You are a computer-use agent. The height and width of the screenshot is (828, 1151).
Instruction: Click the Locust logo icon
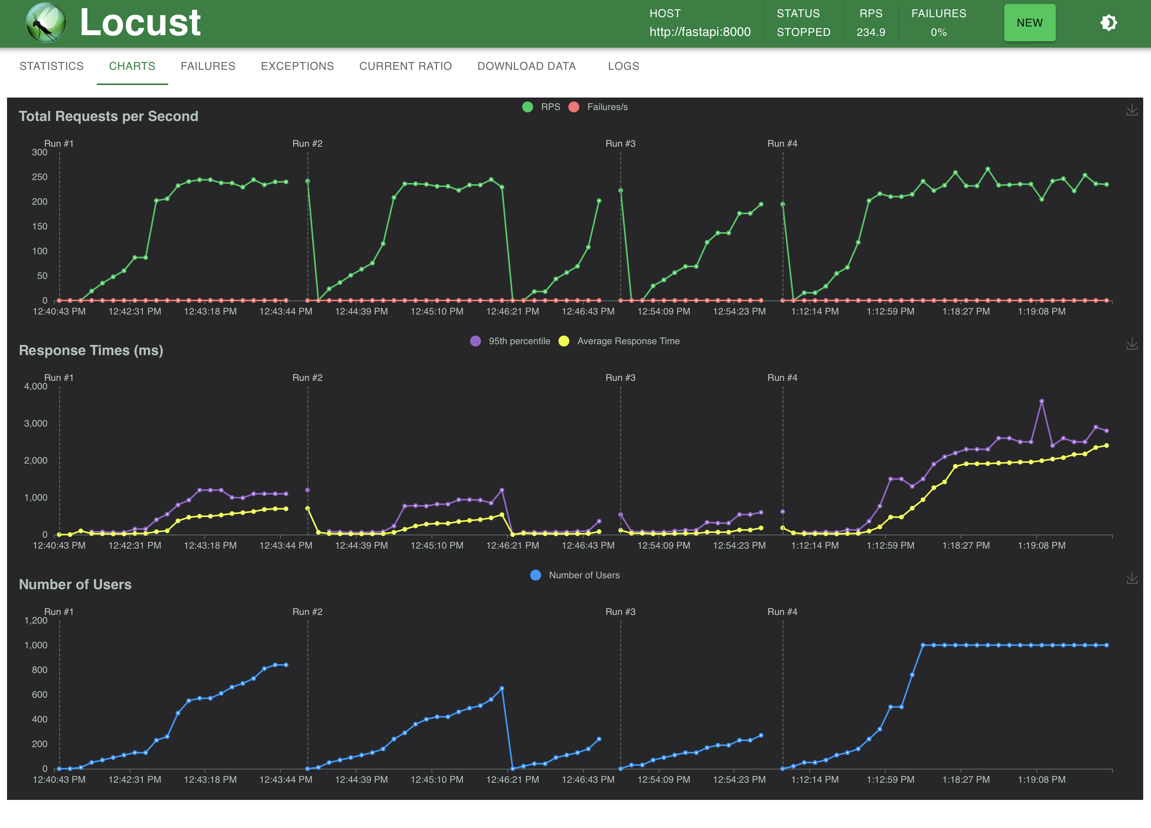click(46, 23)
